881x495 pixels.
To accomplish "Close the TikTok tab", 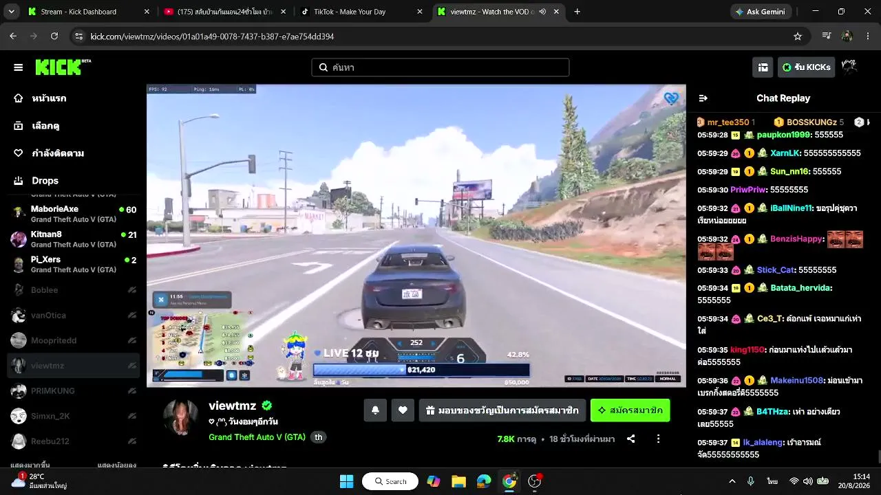I will click(420, 12).
